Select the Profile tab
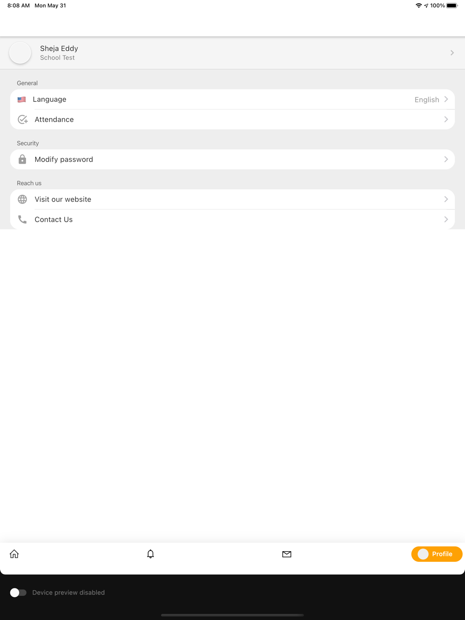Viewport: 465px width, 620px height. [x=437, y=554]
